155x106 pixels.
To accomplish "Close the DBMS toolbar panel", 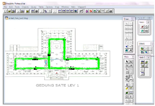I will click(152, 44).
